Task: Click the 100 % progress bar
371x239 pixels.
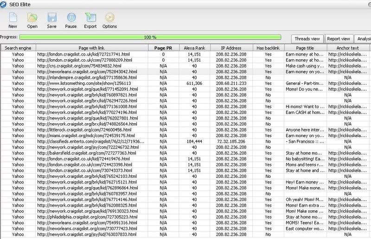Action: pyautogui.click(x=150, y=37)
